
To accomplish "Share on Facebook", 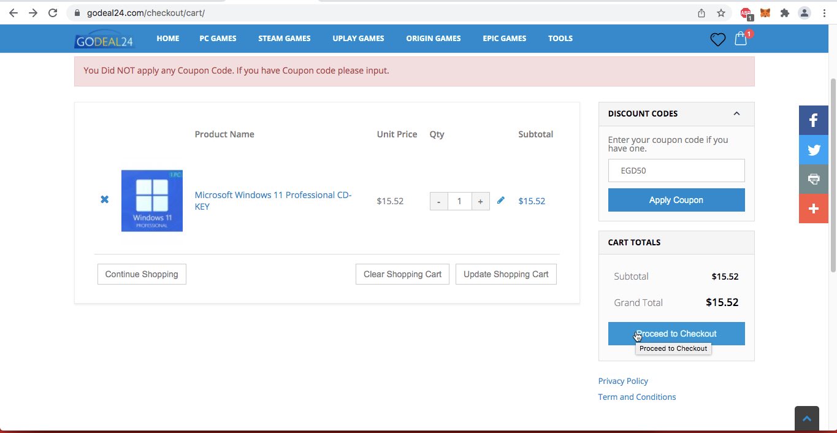I will [x=814, y=120].
